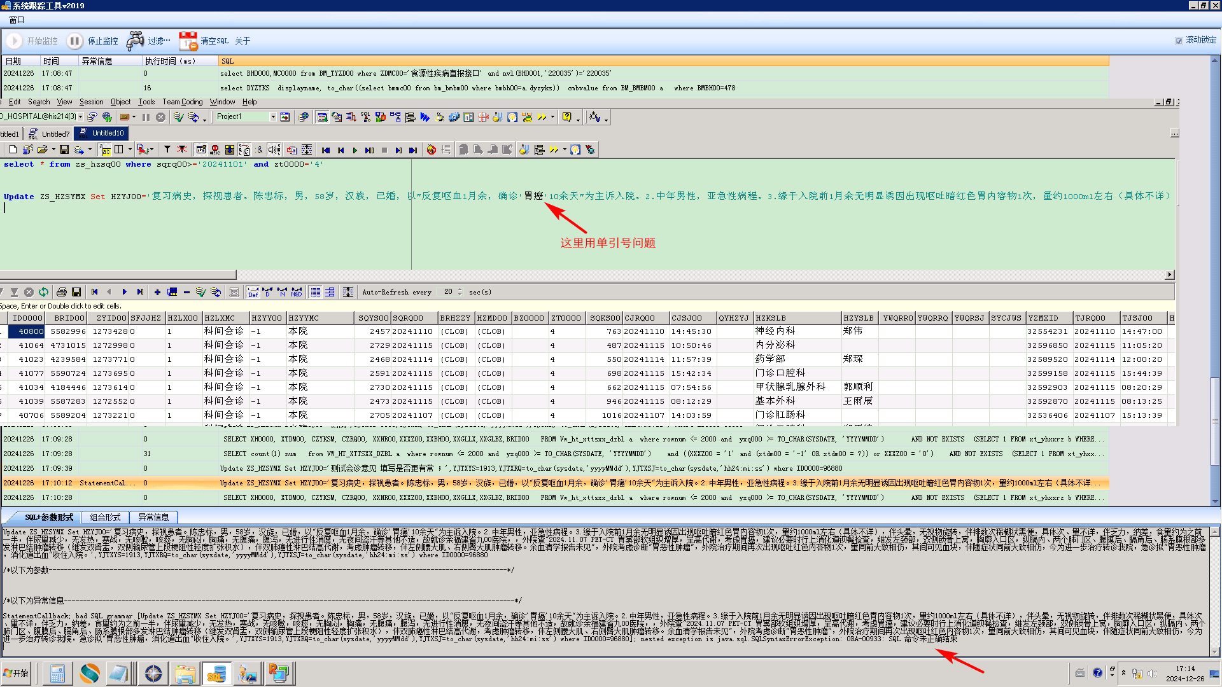
Task: Expand the Project1 dropdown
Action: coord(273,116)
